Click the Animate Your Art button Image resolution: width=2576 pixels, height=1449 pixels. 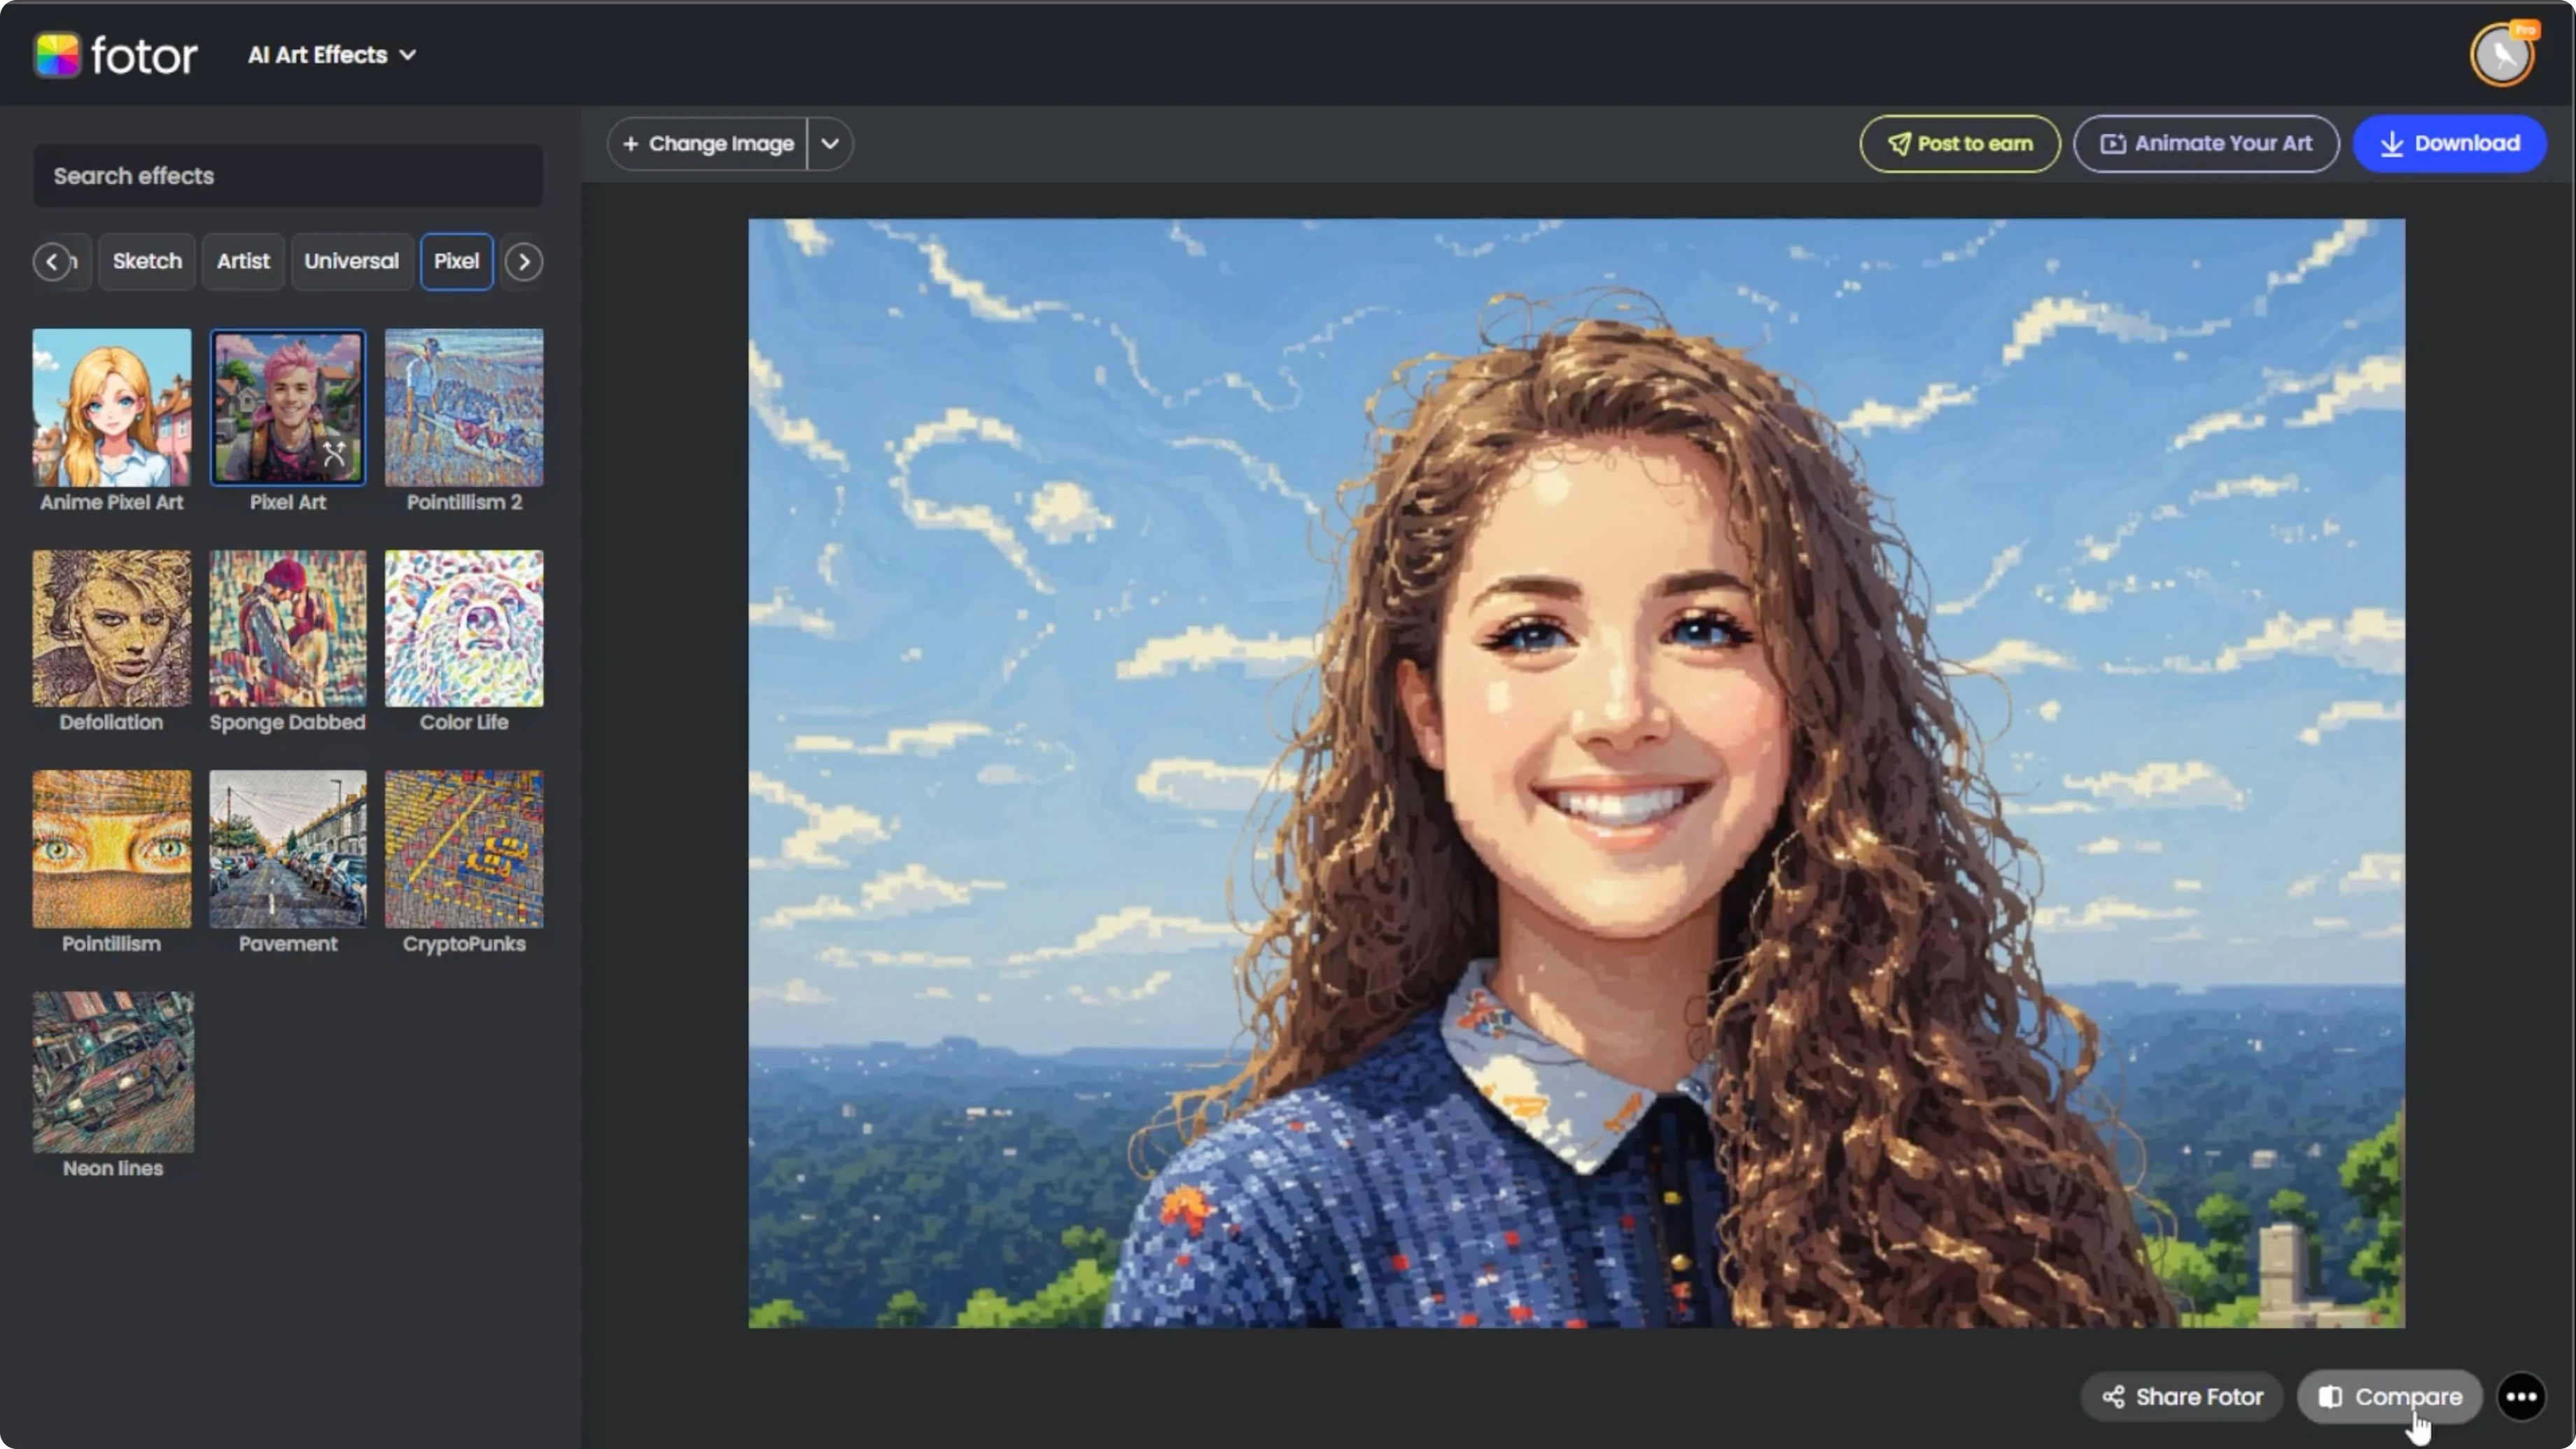coord(2206,144)
